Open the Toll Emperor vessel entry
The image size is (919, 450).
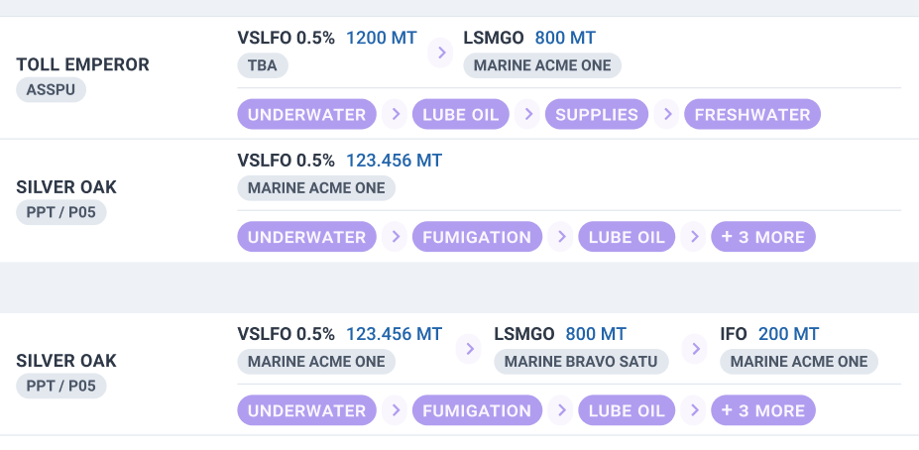click(x=83, y=64)
